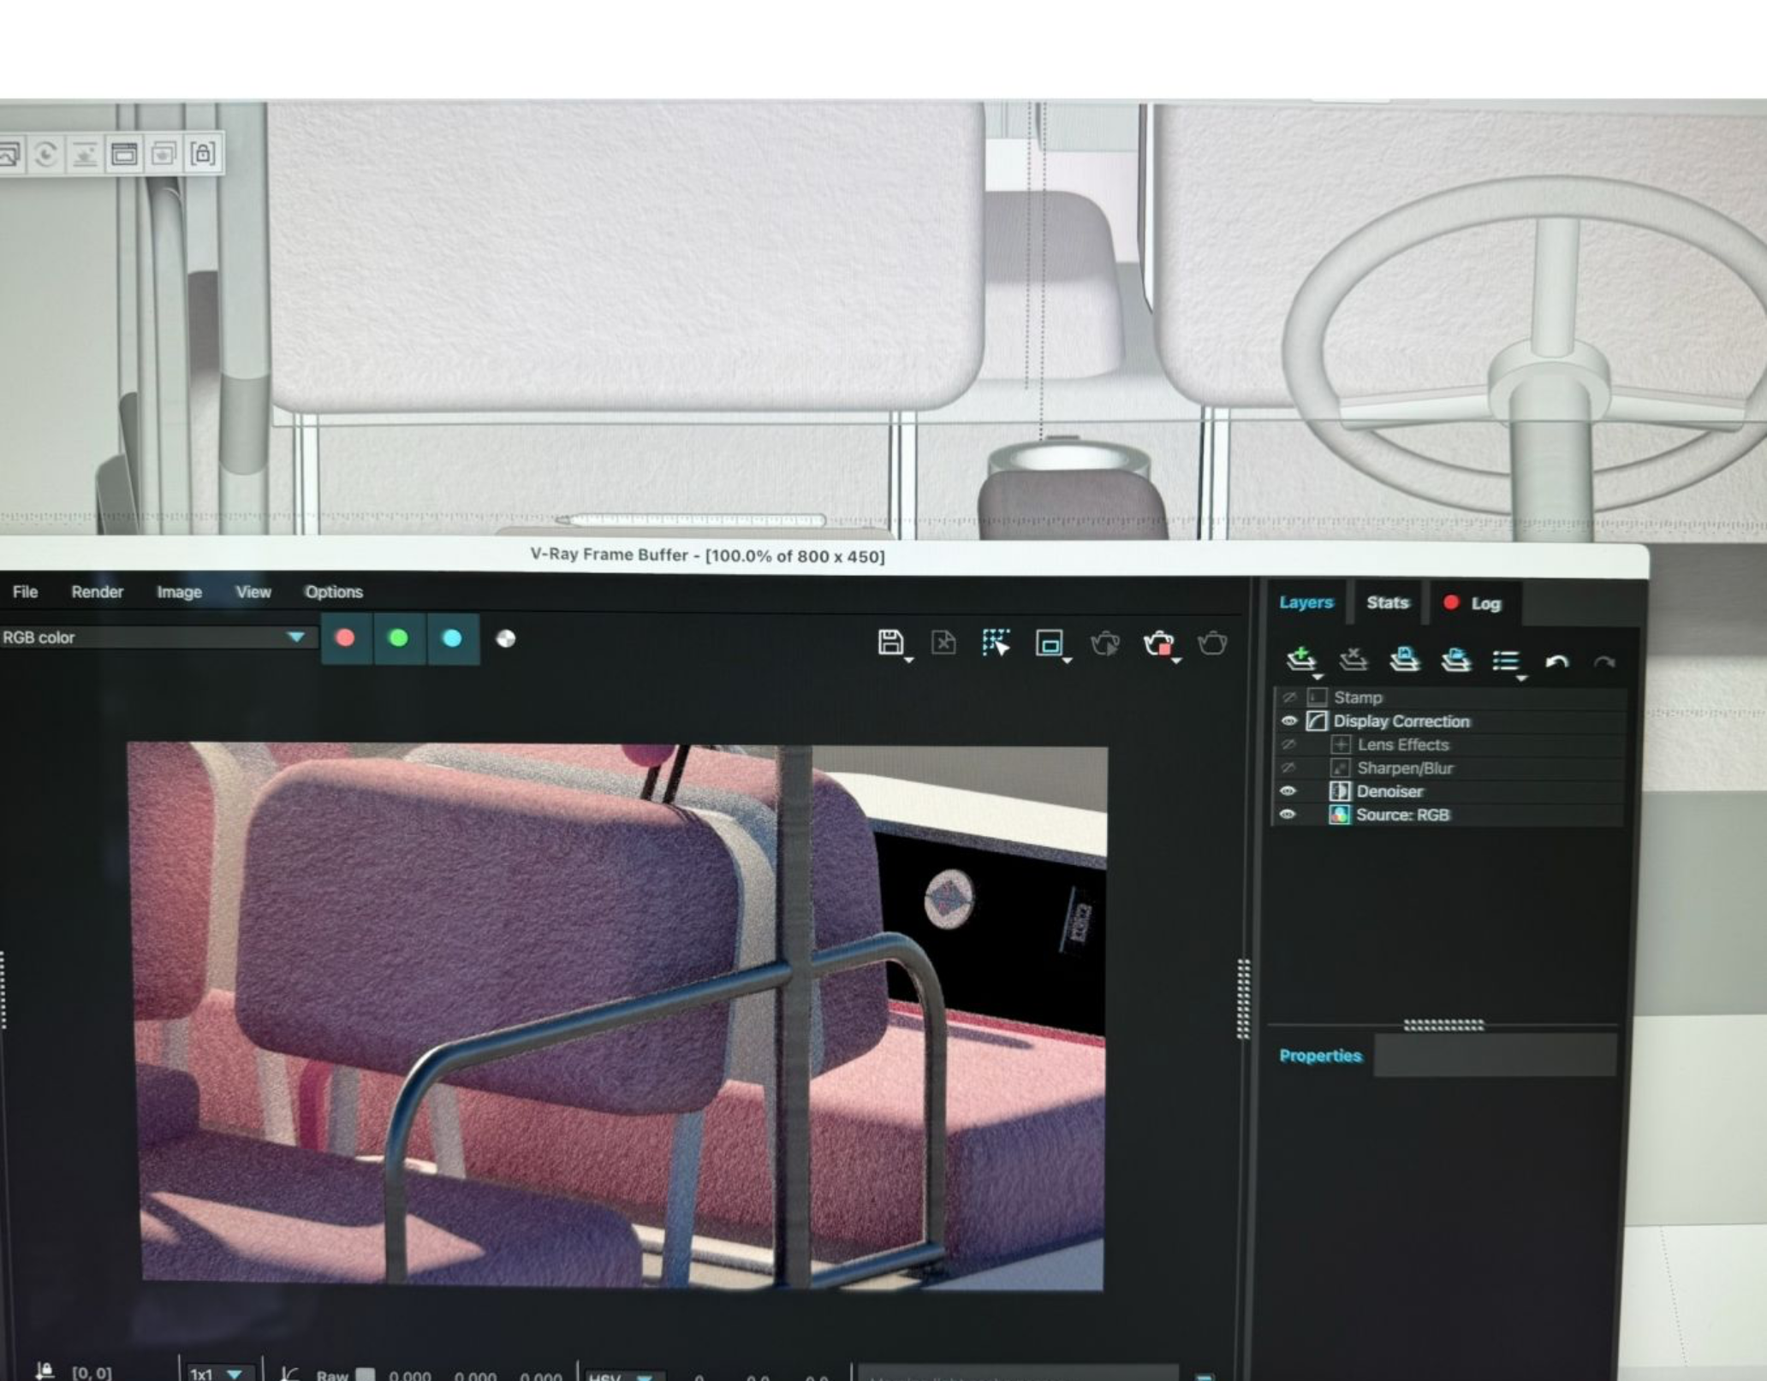Toggle the red channel view
1767x1381 pixels.
tap(346, 638)
